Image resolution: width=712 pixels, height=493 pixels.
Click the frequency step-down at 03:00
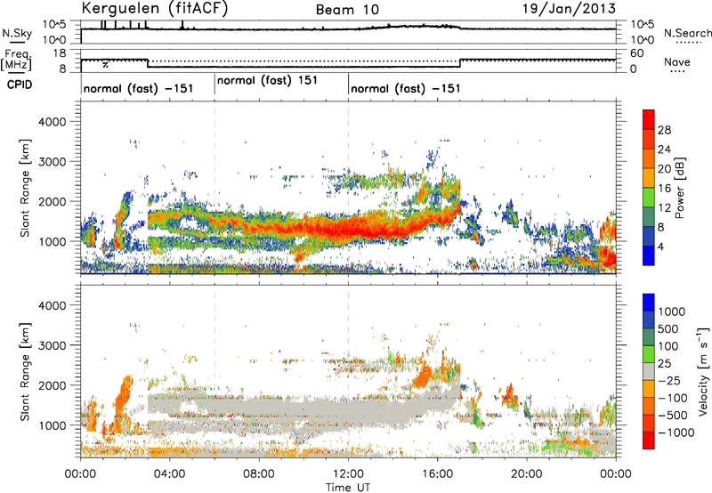[148, 63]
